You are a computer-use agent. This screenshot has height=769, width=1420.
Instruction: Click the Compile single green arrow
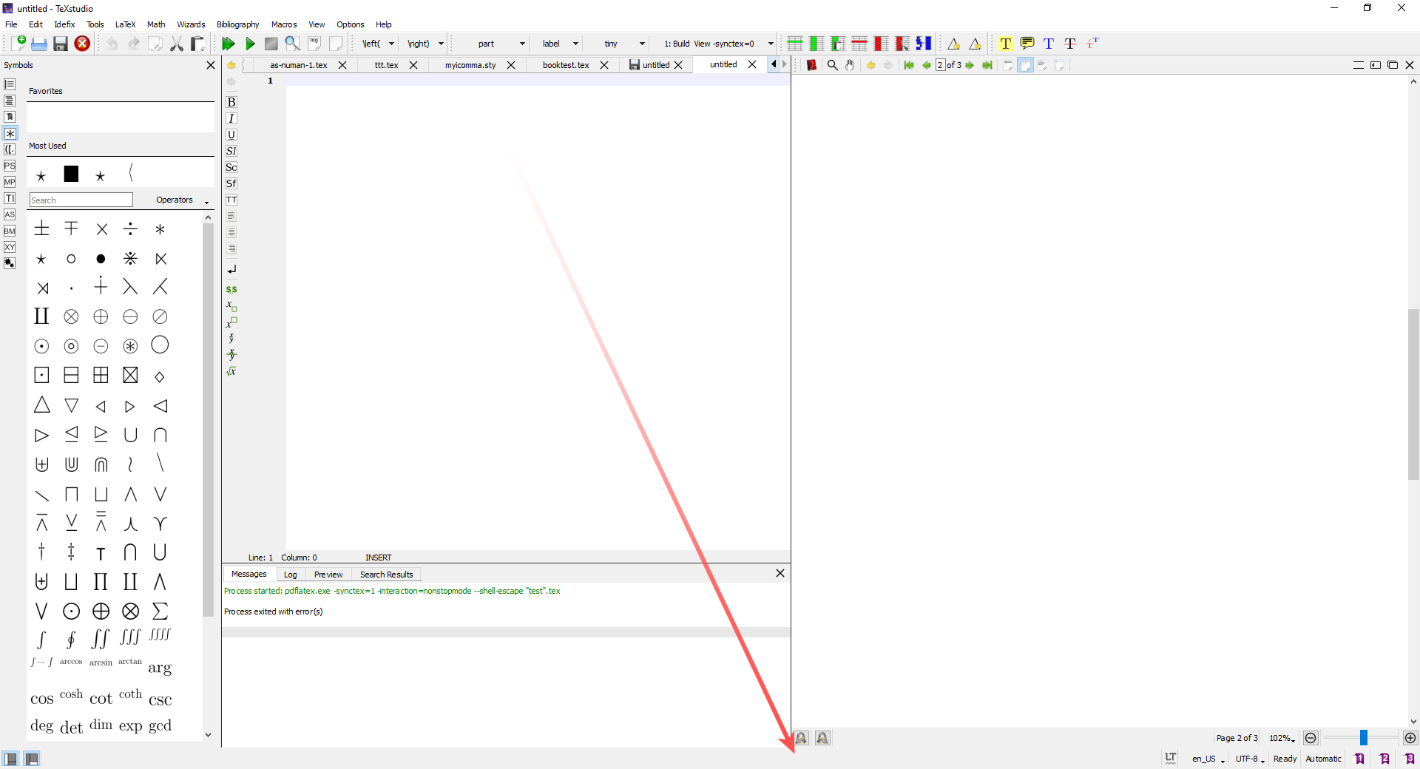pyautogui.click(x=250, y=44)
